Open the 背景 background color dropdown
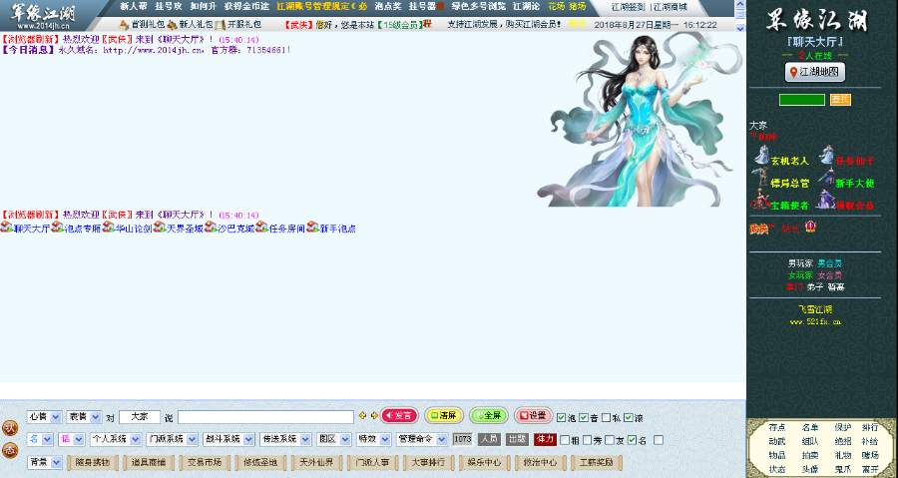 [44, 462]
